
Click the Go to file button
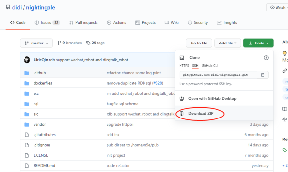click(199, 43)
